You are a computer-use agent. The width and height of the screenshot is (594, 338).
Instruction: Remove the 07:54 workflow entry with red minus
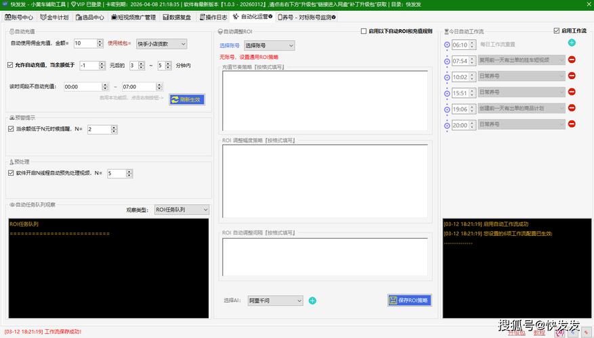pos(572,59)
